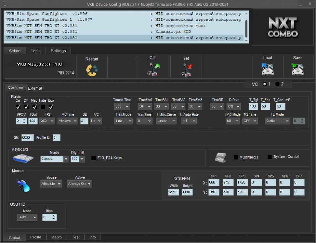
Task: Enable the Multimedia checkbox
Action: (236, 157)
